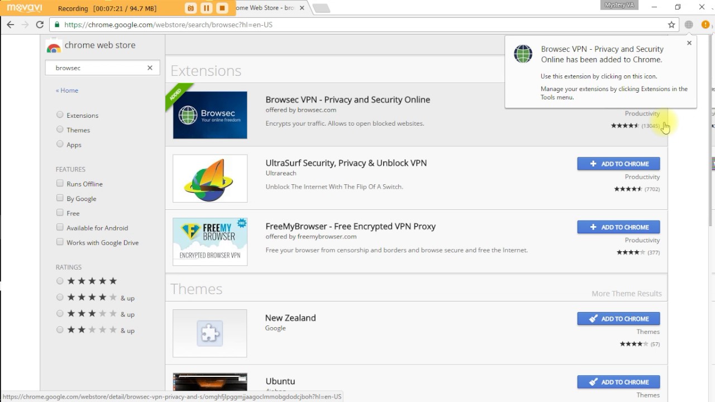Enable the Runs Offline checkbox

[x=60, y=183]
